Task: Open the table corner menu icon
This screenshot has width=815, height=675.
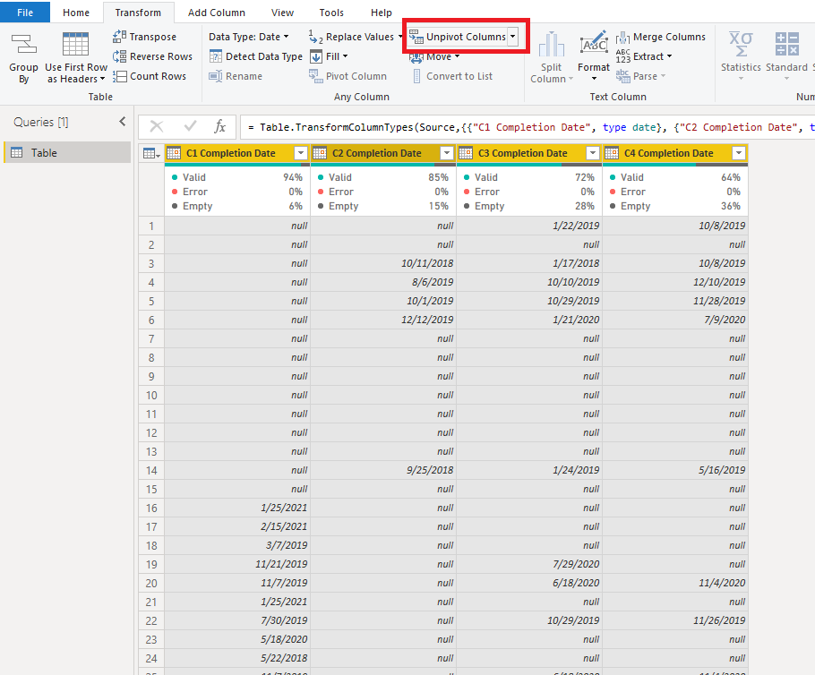Action: tap(151, 153)
